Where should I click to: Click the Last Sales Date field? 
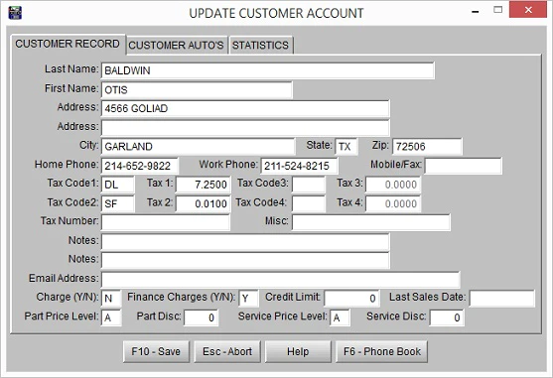(502, 299)
